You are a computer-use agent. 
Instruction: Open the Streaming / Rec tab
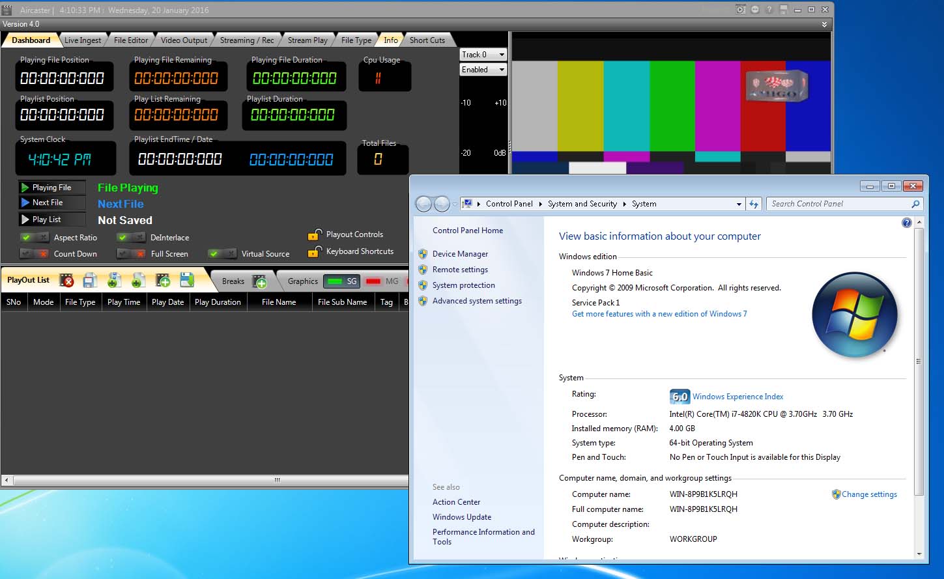[247, 40]
